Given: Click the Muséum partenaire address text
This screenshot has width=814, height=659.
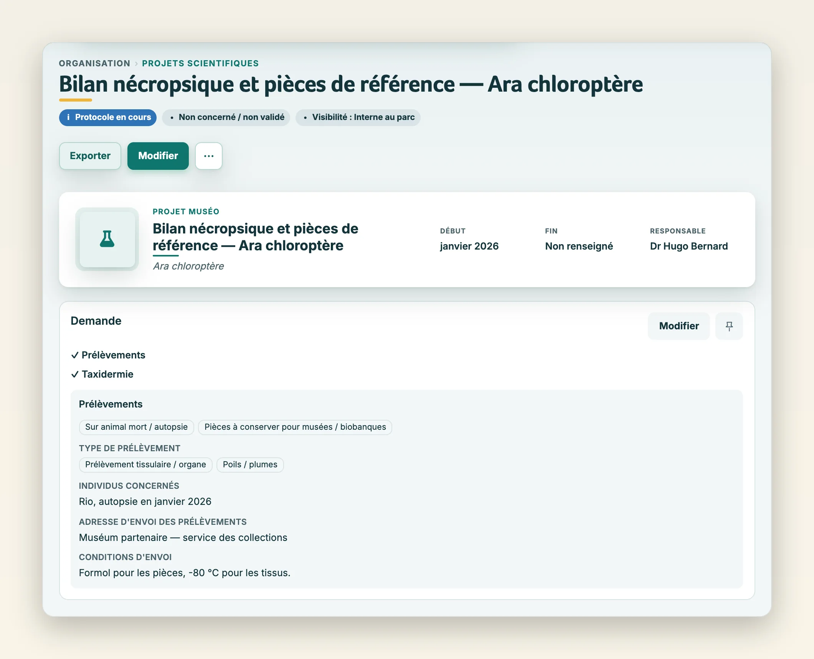Looking at the screenshot, I should (x=183, y=538).
